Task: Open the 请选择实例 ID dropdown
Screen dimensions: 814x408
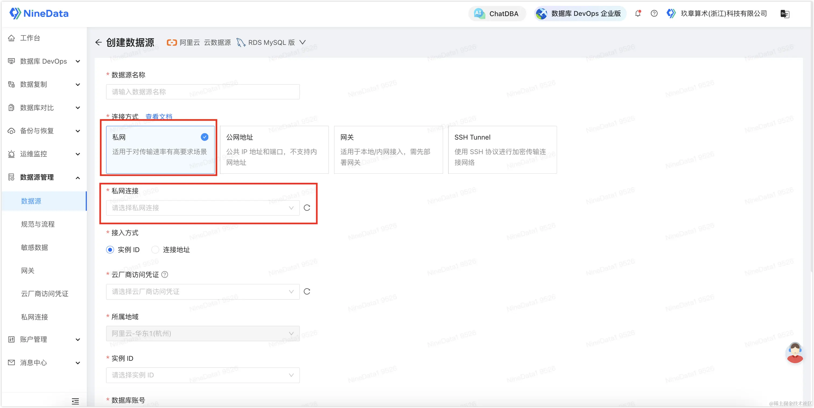Action: tap(202, 375)
